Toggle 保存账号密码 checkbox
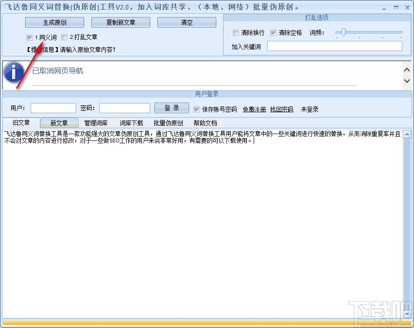This screenshot has width=414, height=328. tap(196, 109)
